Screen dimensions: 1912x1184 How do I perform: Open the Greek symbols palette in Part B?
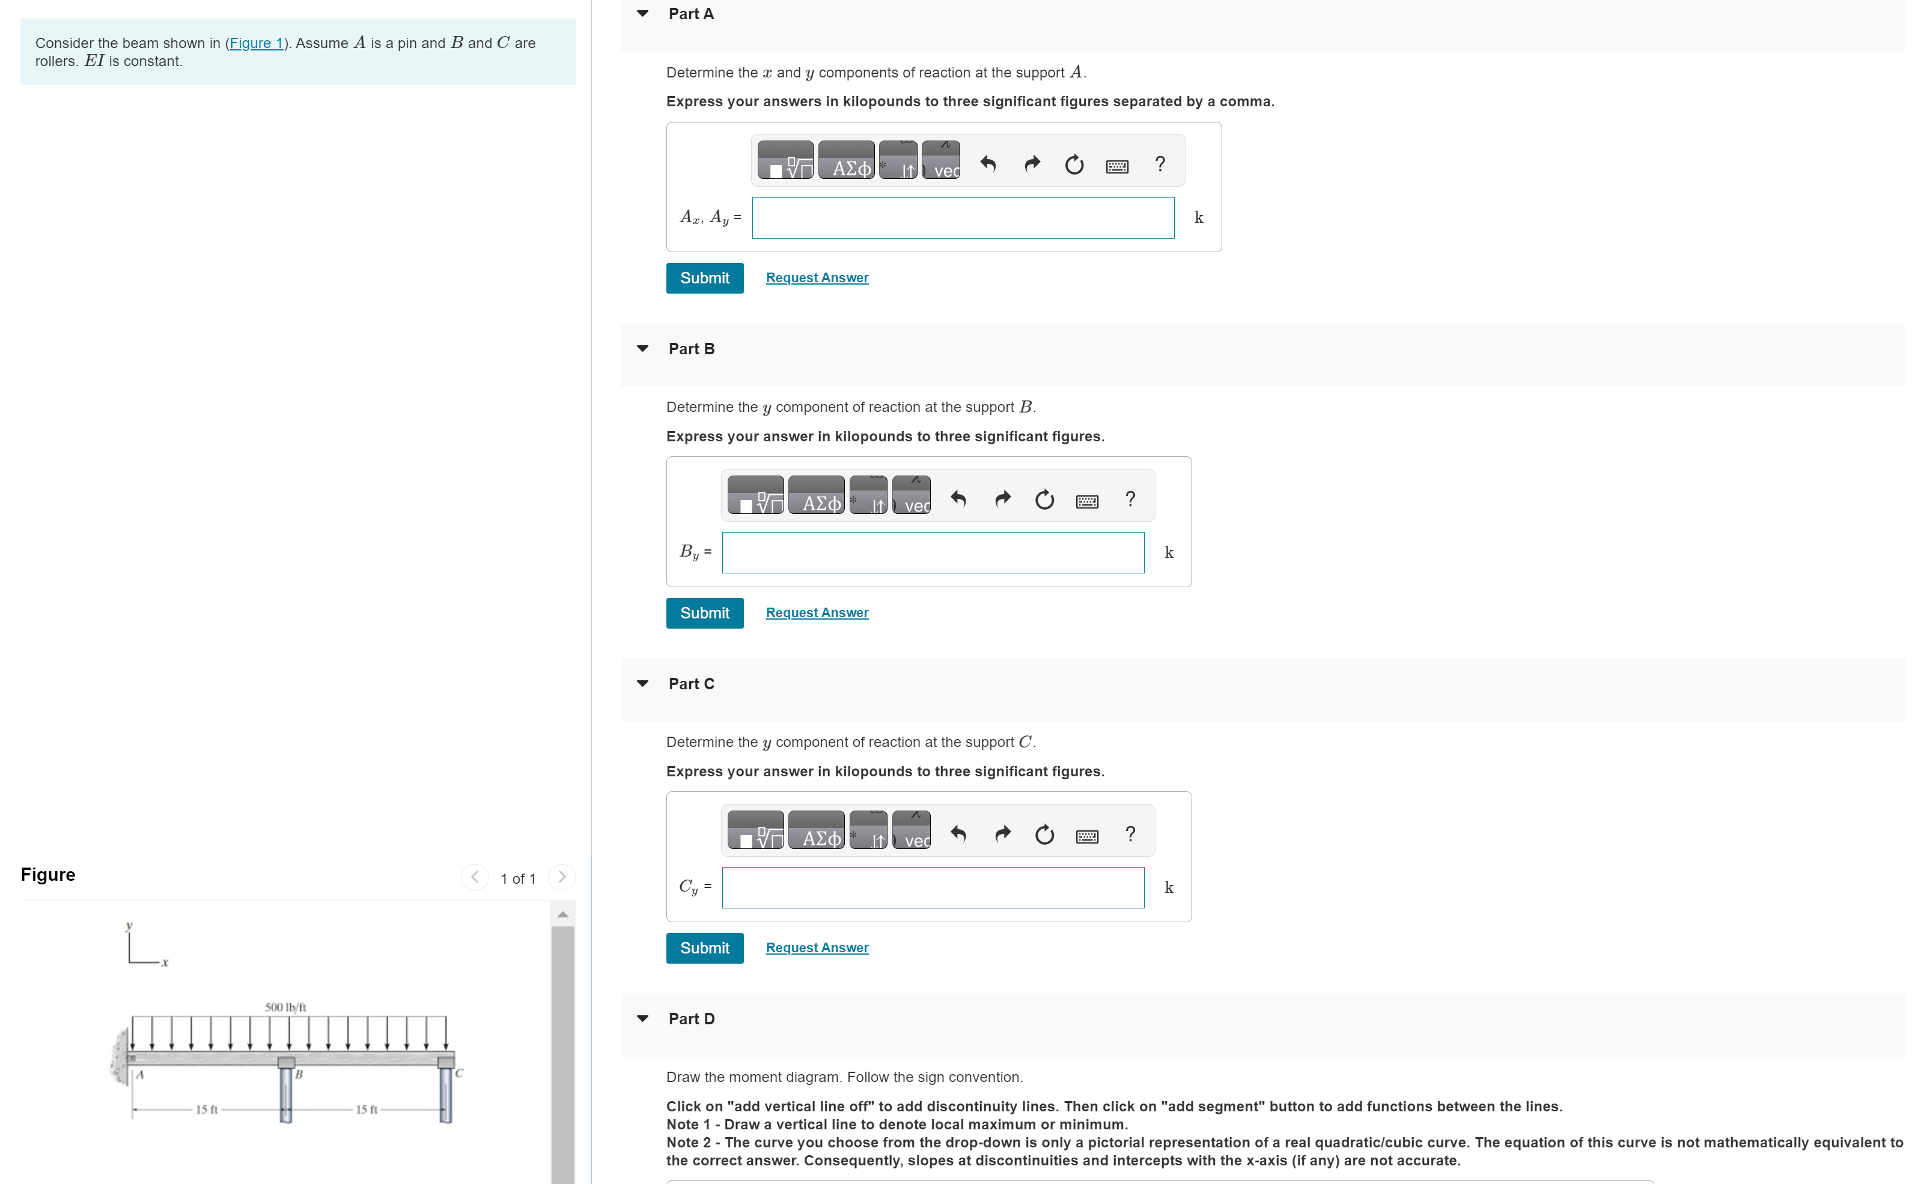pyautogui.click(x=817, y=497)
